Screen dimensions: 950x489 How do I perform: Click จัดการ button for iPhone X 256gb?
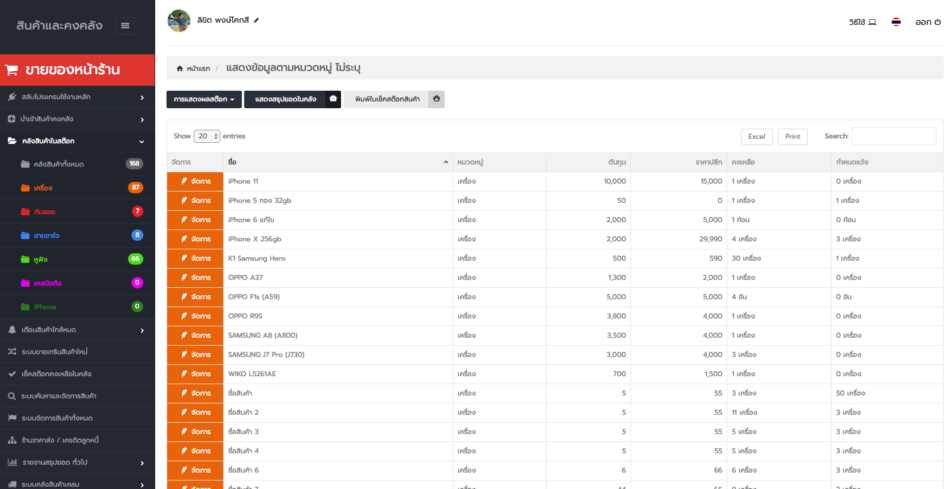(195, 239)
